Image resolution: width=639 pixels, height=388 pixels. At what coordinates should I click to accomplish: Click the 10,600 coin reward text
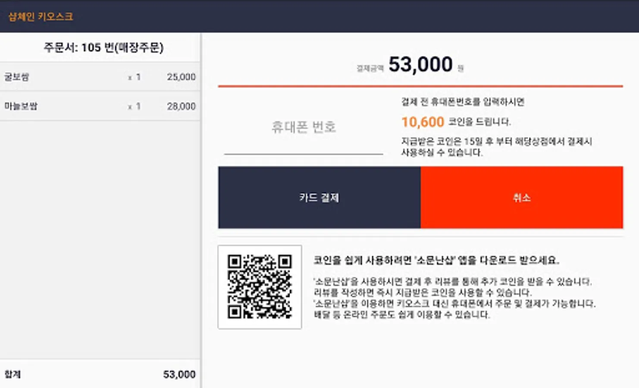point(423,122)
